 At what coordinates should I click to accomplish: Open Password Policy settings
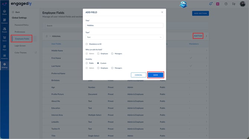tap(22, 25)
